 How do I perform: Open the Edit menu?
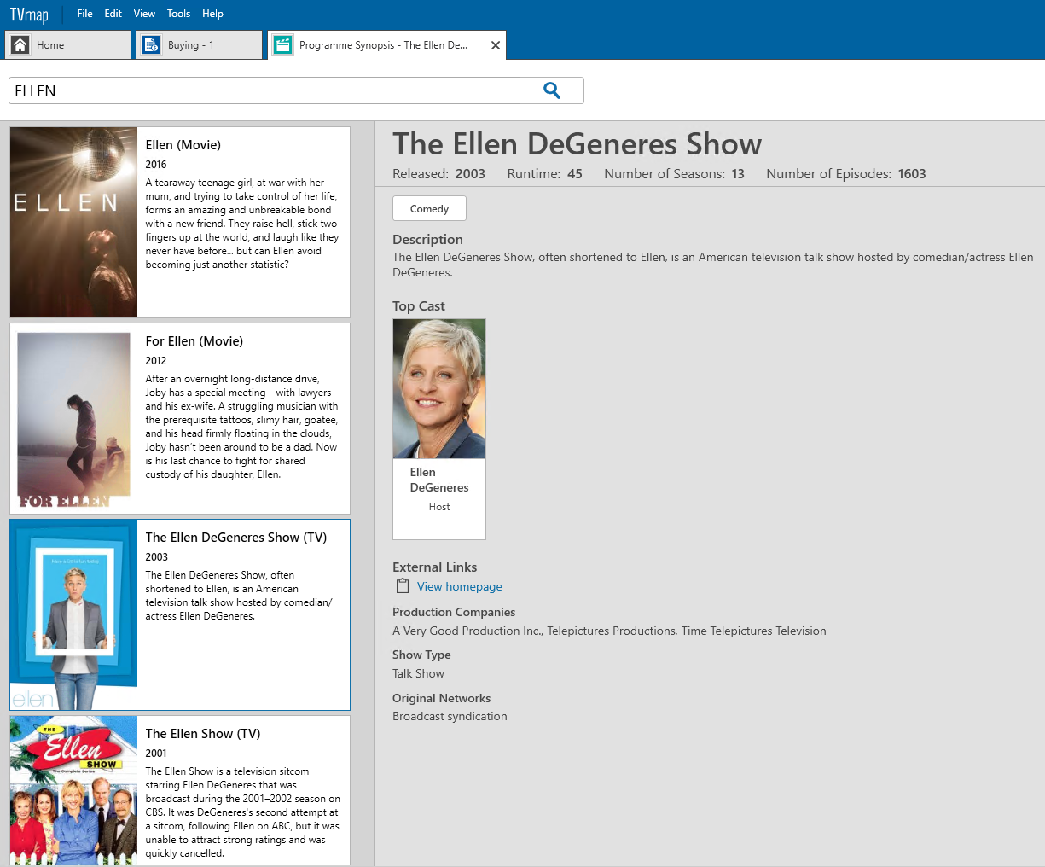113,14
